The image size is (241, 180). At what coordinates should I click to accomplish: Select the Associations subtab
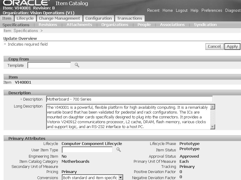tap(172, 25)
